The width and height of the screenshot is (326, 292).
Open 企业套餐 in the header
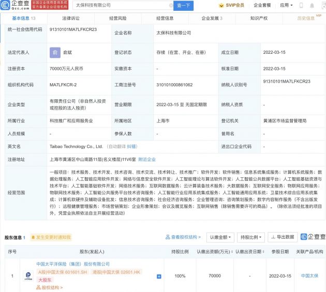[262, 5]
